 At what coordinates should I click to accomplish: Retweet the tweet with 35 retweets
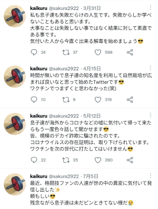(x=66, y=160)
